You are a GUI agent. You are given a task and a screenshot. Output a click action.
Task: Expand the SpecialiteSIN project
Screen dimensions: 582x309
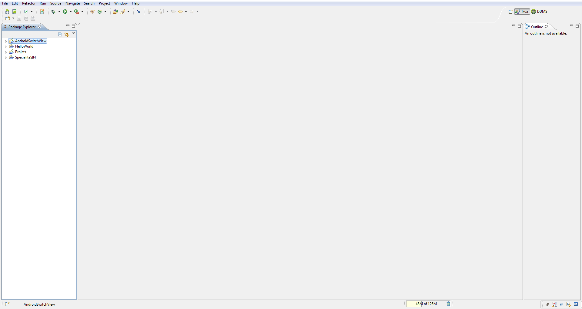tap(6, 58)
